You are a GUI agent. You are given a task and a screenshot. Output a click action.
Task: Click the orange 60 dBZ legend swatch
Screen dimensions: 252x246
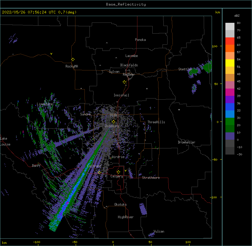[230, 48]
